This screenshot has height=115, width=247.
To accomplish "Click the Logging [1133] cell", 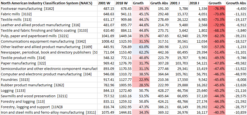I will pos(49,90).
